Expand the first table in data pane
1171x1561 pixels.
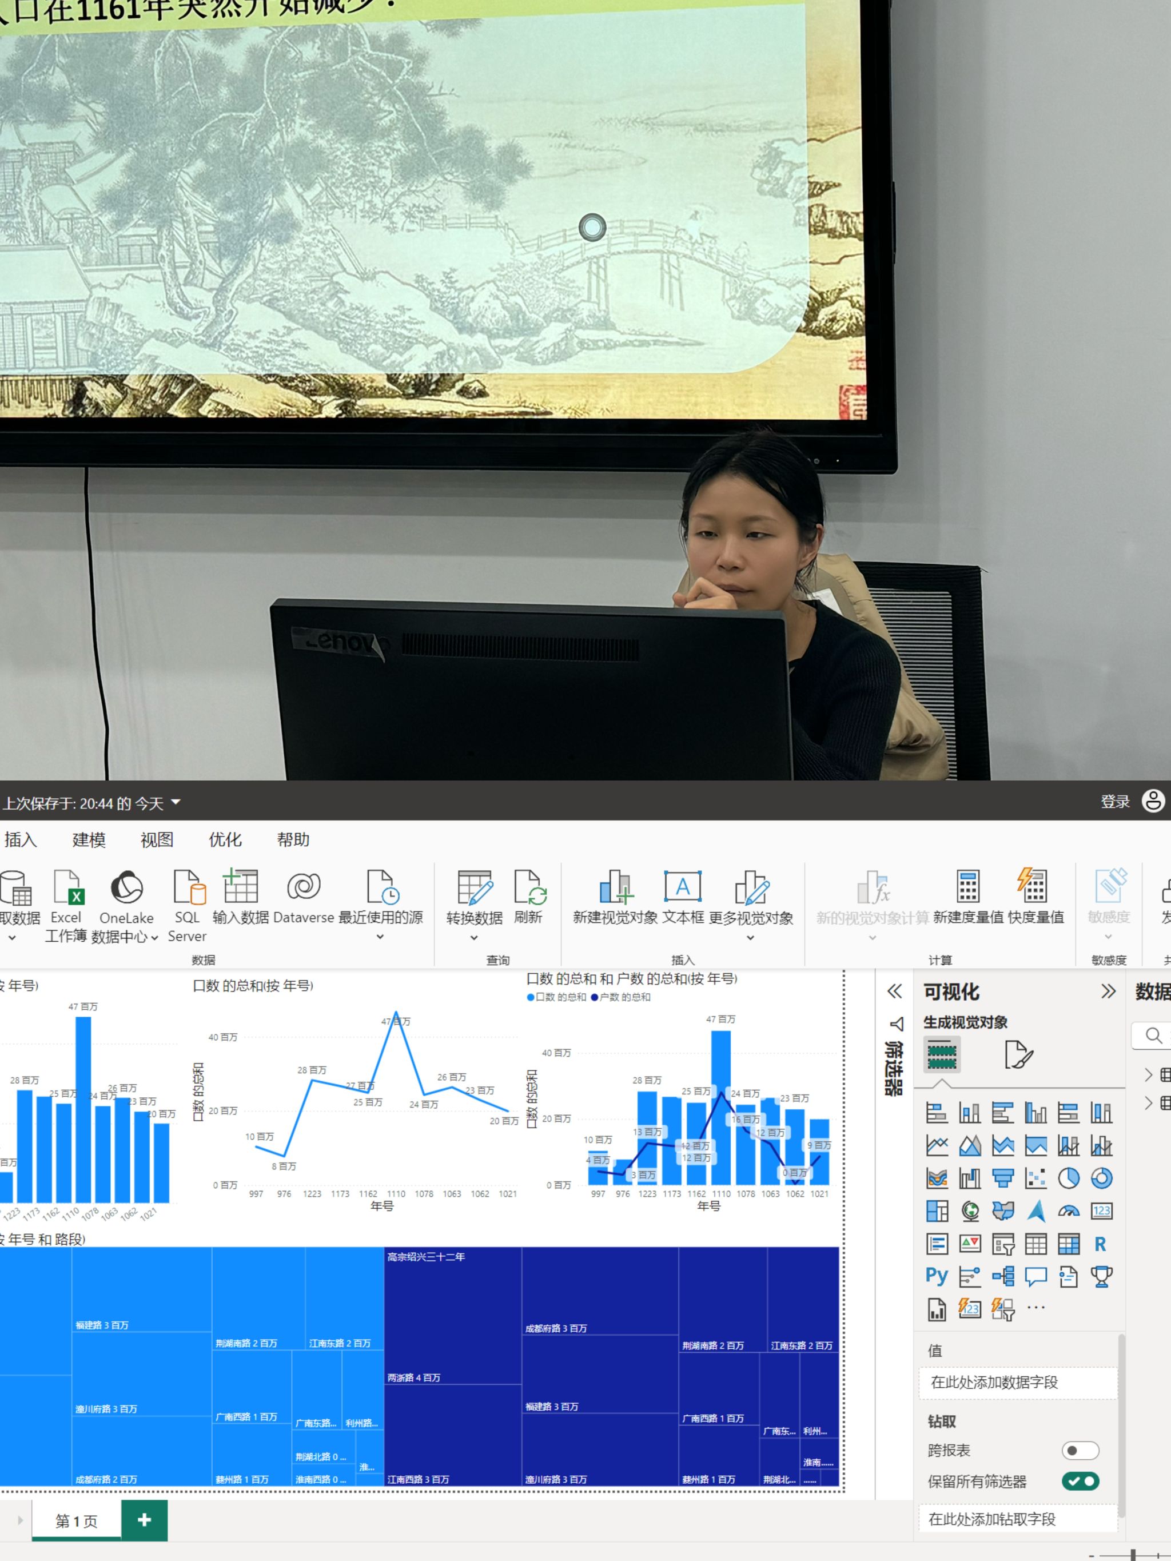(x=1148, y=1074)
